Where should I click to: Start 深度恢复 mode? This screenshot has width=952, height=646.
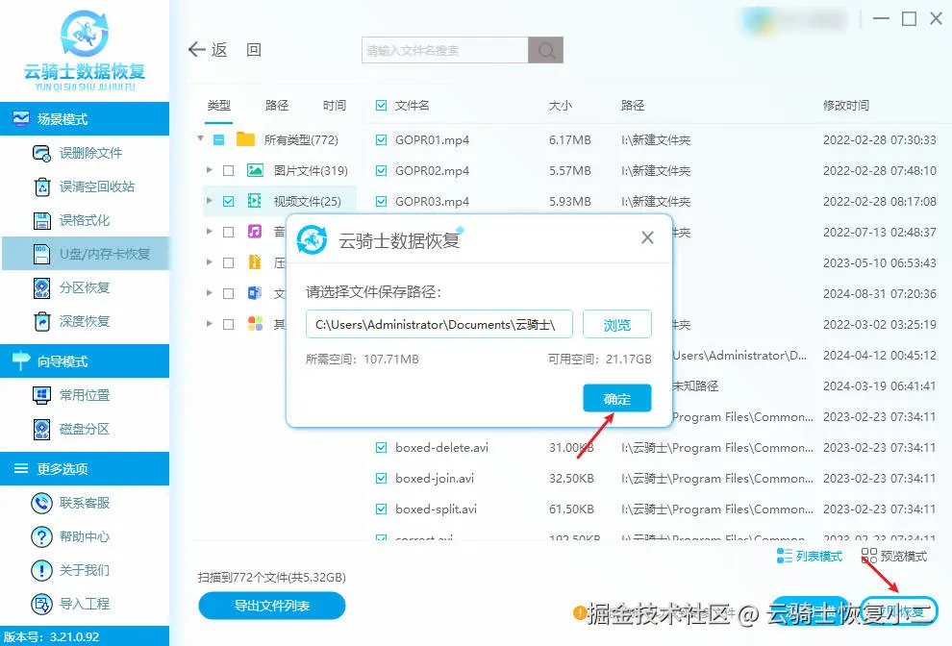click(71, 321)
